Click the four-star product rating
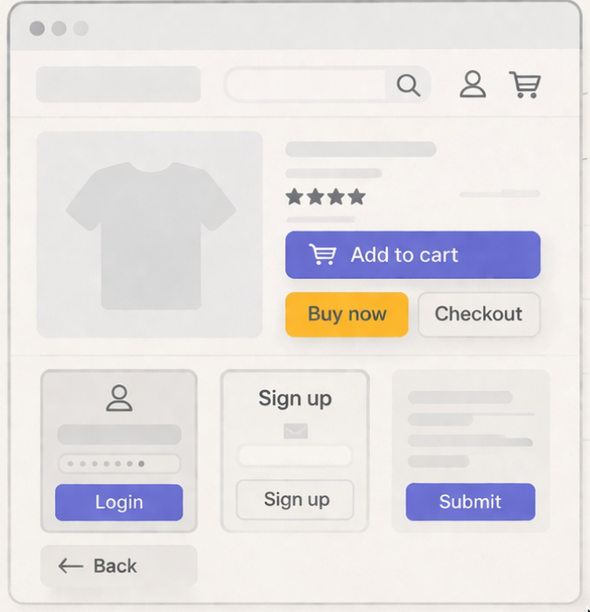Viewport: 590px width, 612px height. click(325, 197)
